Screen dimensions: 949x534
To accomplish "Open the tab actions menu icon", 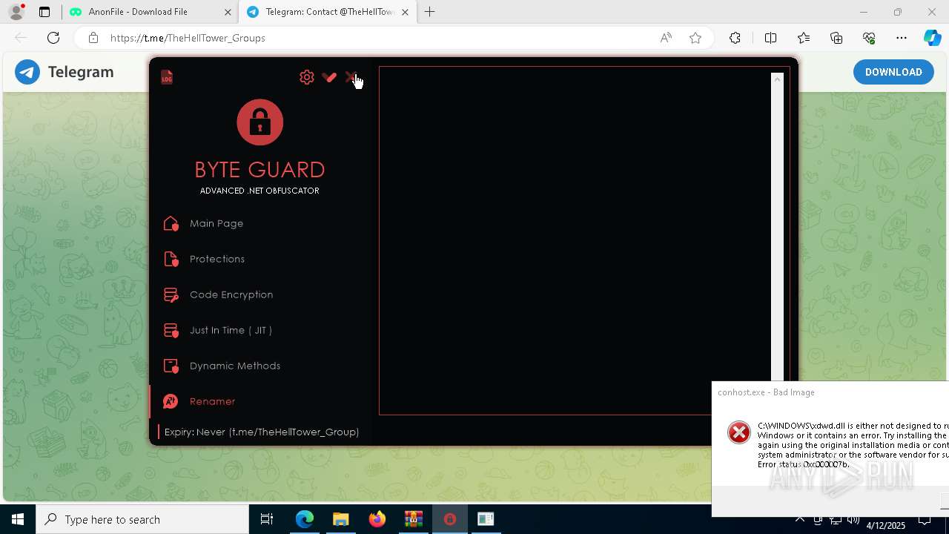I will click(x=44, y=12).
